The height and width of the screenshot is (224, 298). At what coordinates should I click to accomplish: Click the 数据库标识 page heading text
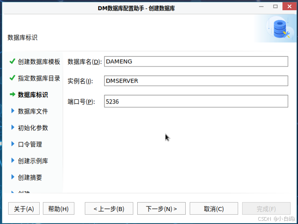coord(23,37)
